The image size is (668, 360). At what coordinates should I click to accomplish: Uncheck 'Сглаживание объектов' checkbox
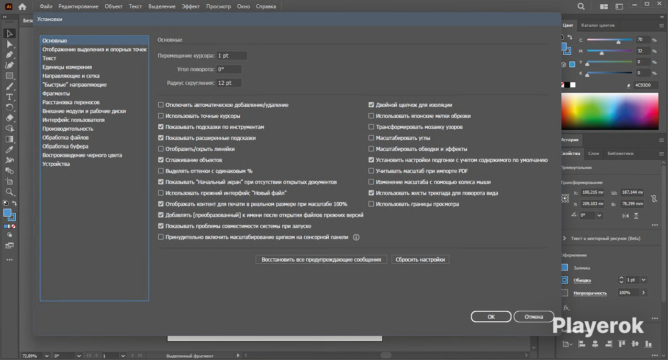tap(161, 160)
